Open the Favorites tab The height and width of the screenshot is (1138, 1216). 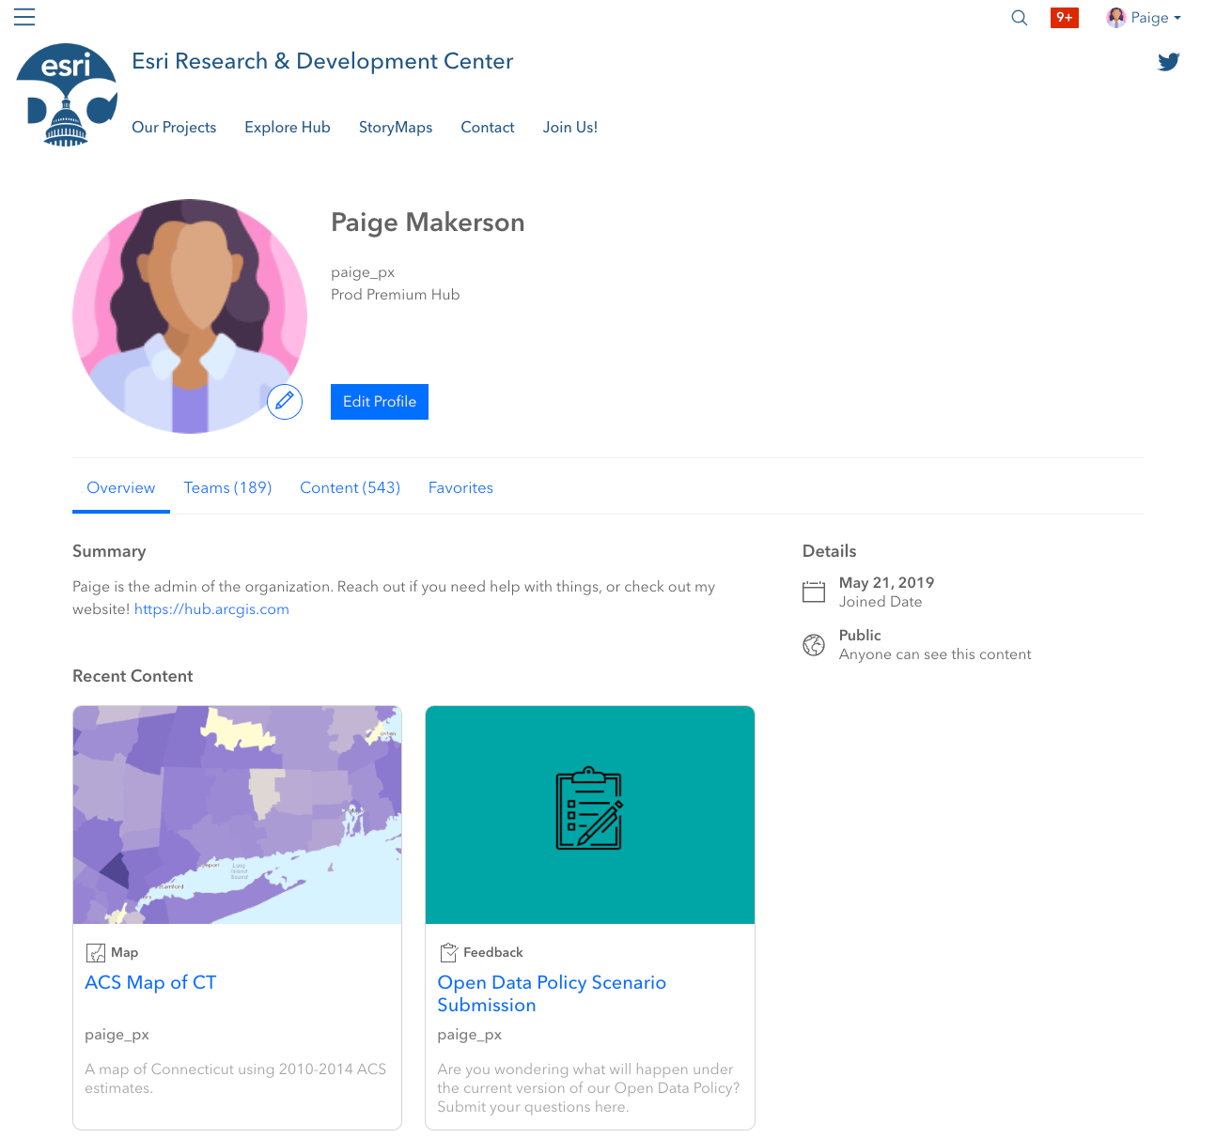[460, 488]
